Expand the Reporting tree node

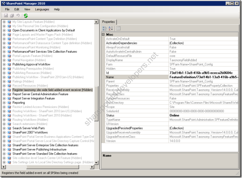point(4,103)
